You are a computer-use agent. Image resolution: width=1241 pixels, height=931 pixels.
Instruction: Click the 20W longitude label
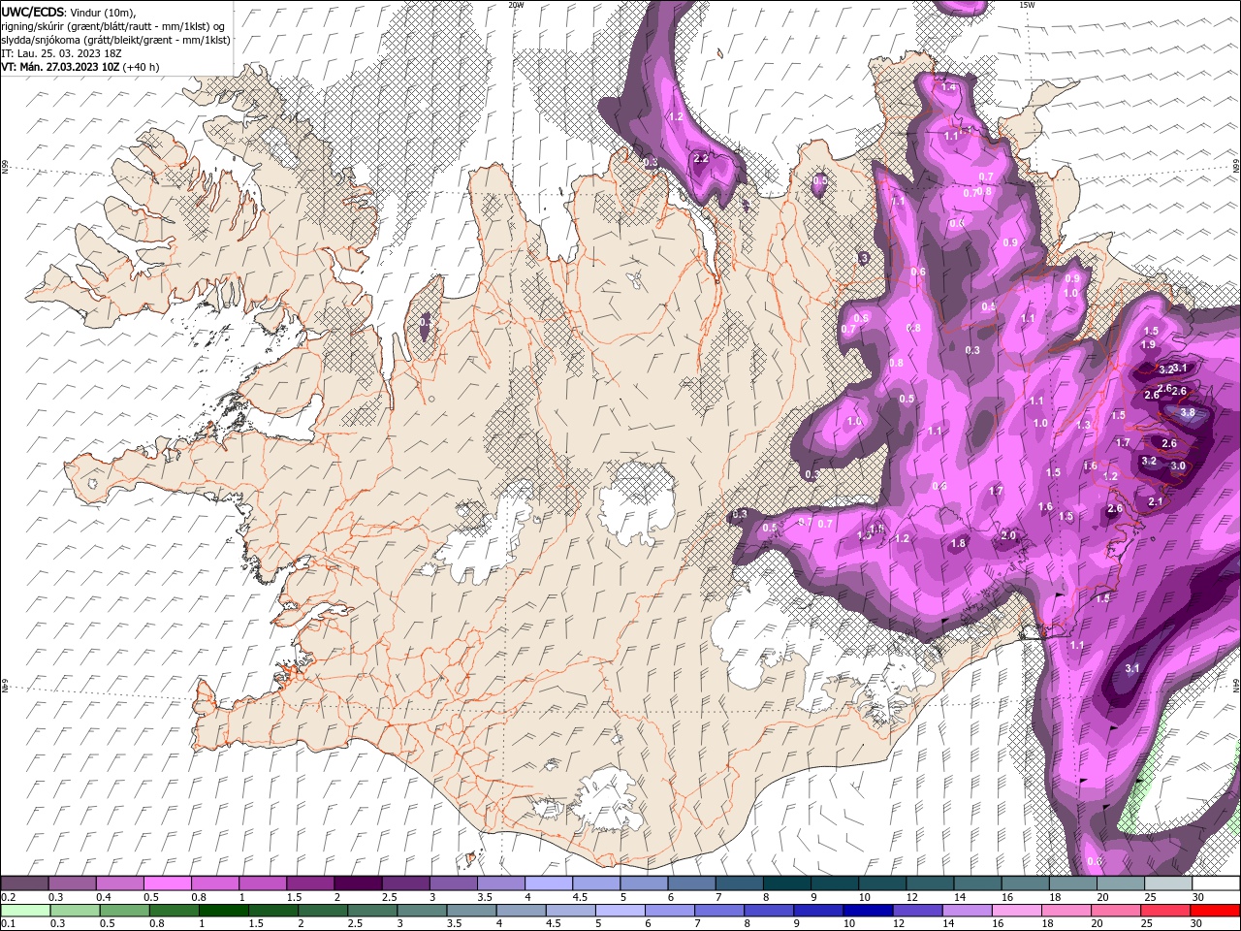point(516,5)
